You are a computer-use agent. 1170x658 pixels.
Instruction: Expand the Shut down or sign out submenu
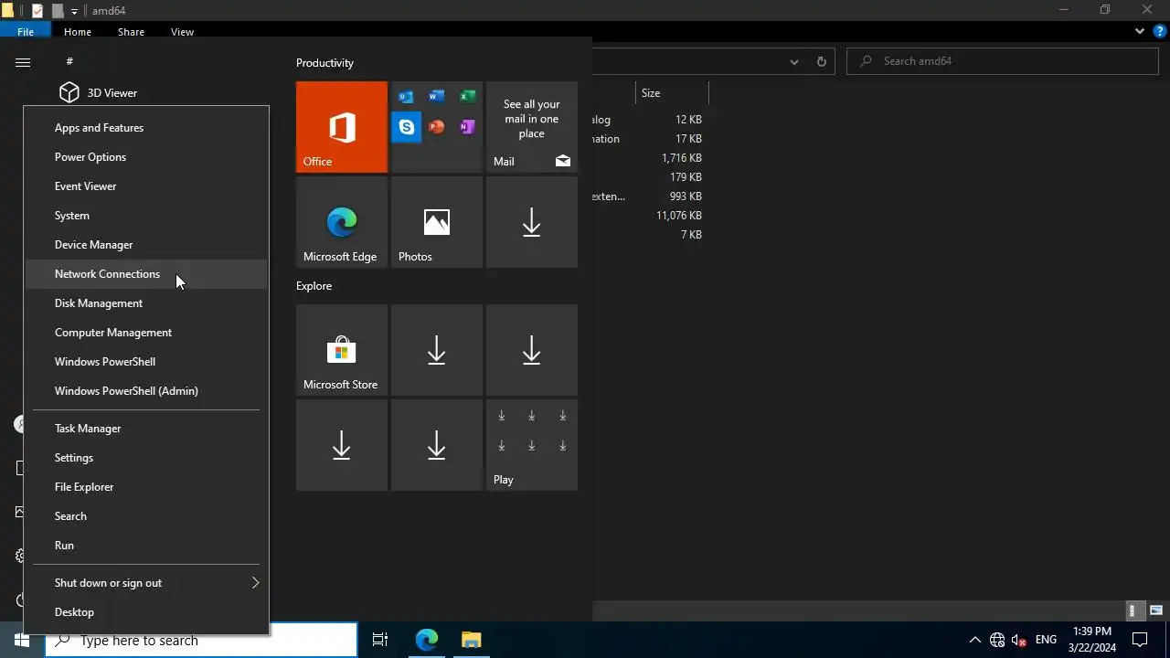[x=146, y=583]
